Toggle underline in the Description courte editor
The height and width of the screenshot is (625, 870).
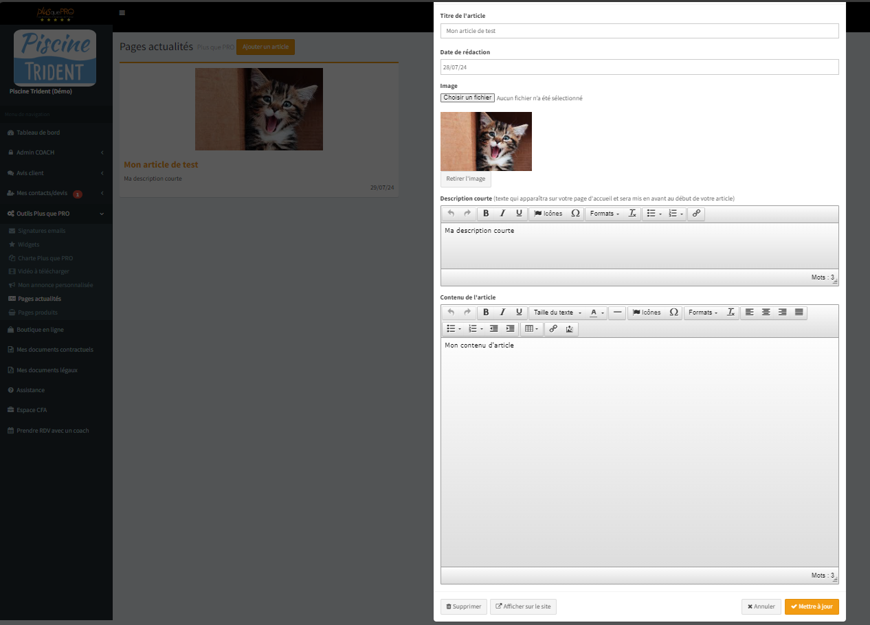coord(519,214)
